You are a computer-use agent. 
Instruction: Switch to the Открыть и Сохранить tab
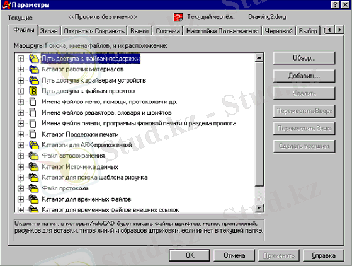tap(94, 31)
